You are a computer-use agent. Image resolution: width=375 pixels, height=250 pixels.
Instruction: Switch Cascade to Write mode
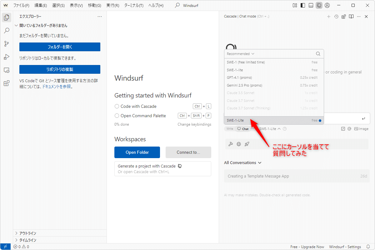click(230, 129)
